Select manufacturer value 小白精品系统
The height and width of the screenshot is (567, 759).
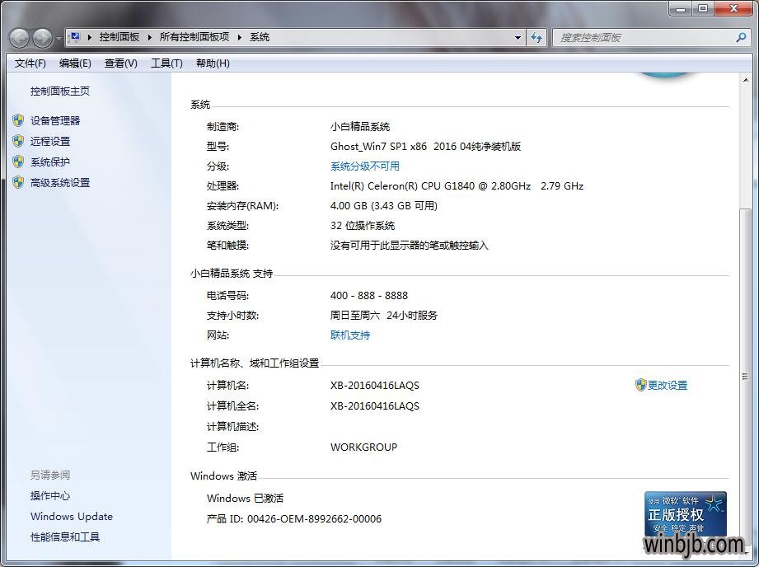point(360,127)
